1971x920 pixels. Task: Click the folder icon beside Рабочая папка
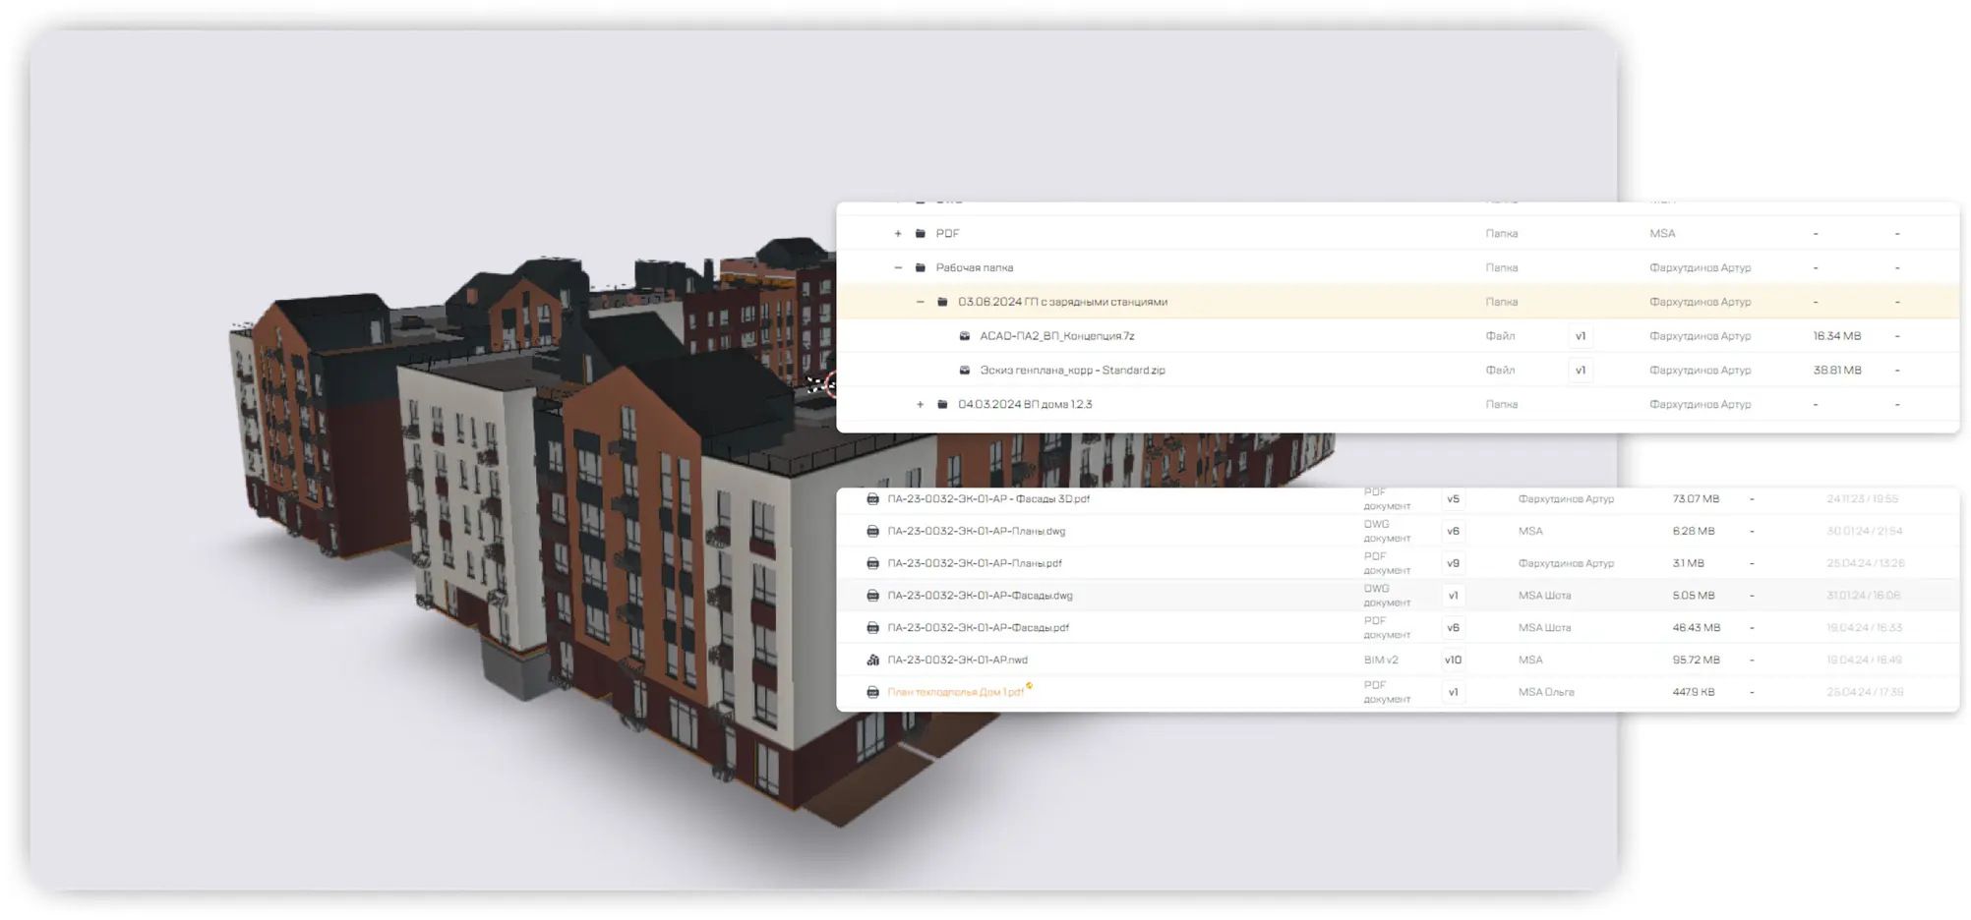coord(921,267)
